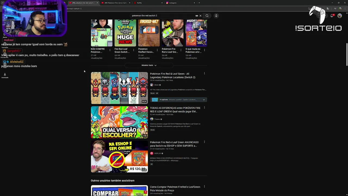348x196 pixels.
Task: Click 'Outros usuários também assistiram' heading
Action: pos(113,180)
